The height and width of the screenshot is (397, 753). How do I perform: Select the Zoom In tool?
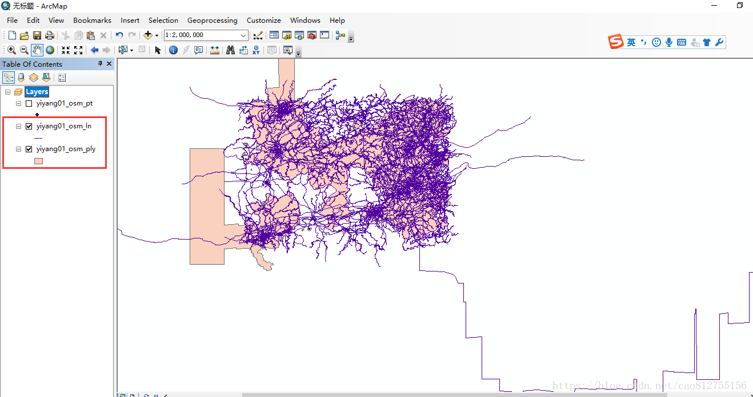click(11, 50)
